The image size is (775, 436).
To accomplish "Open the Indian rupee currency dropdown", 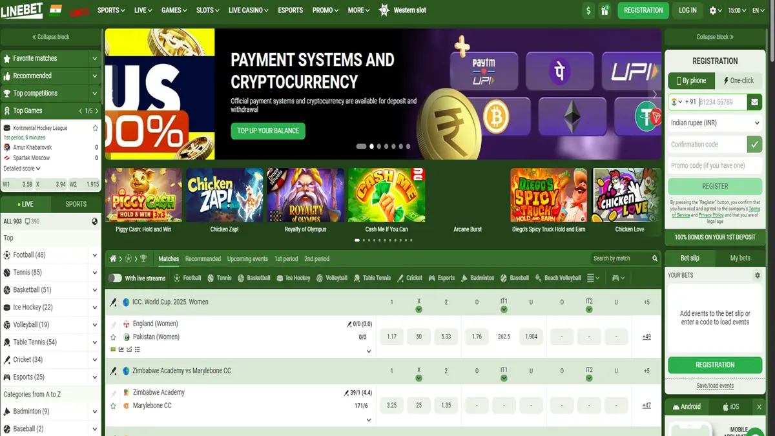I will [715, 123].
